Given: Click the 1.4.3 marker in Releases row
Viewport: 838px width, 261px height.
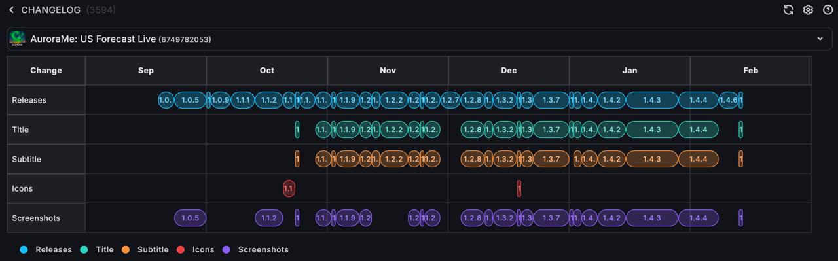Looking at the screenshot, I should point(652,100).
